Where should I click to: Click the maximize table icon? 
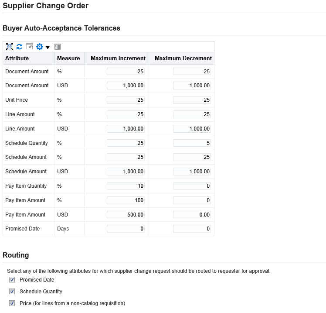(10, 47)
